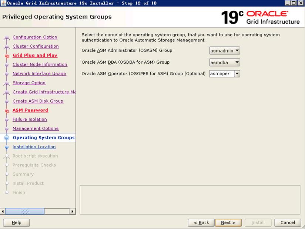The width and height of the screenshot is (305, 229).
Task: Go to Failure Isolation step
Action: point(30,119)
